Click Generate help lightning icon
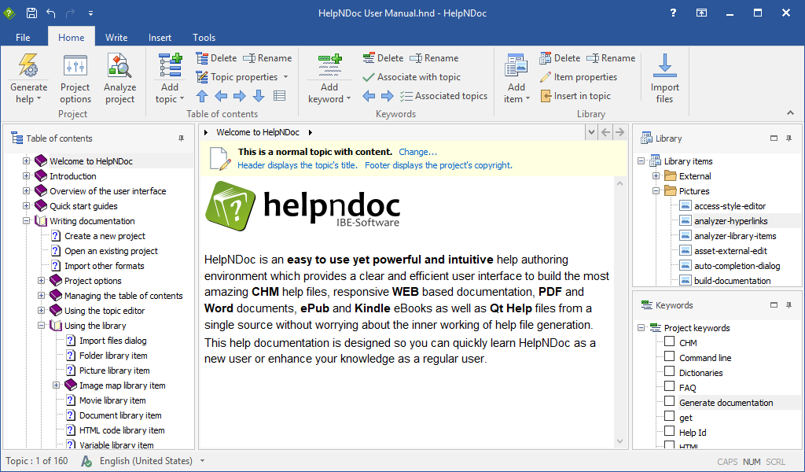805x472 pixels. (x=28, y=66)
